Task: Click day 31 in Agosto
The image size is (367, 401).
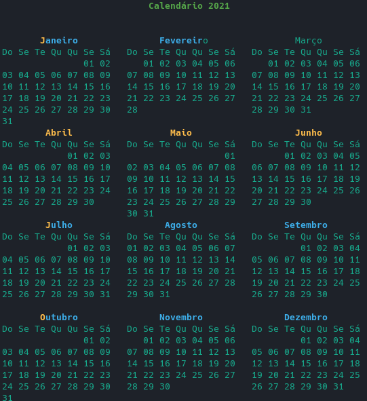Action: [x=165, y=294]
